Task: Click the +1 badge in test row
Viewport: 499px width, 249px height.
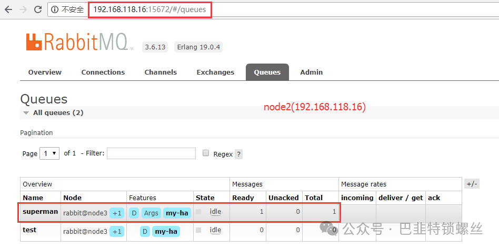Action: 117,232
